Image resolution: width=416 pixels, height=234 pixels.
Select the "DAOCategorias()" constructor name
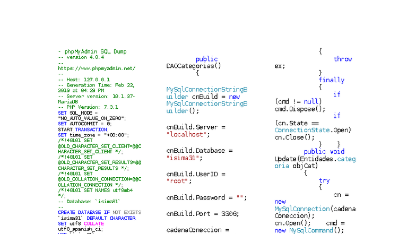coord(193,66)
